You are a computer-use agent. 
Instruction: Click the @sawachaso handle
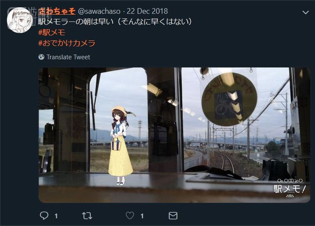pyautogui.click(x=99, y=11)
